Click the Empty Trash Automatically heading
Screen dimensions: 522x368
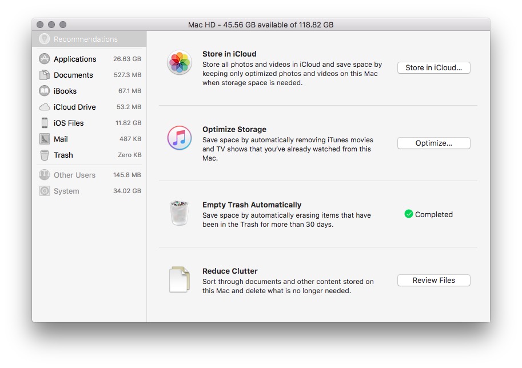(x=252, y=205)
